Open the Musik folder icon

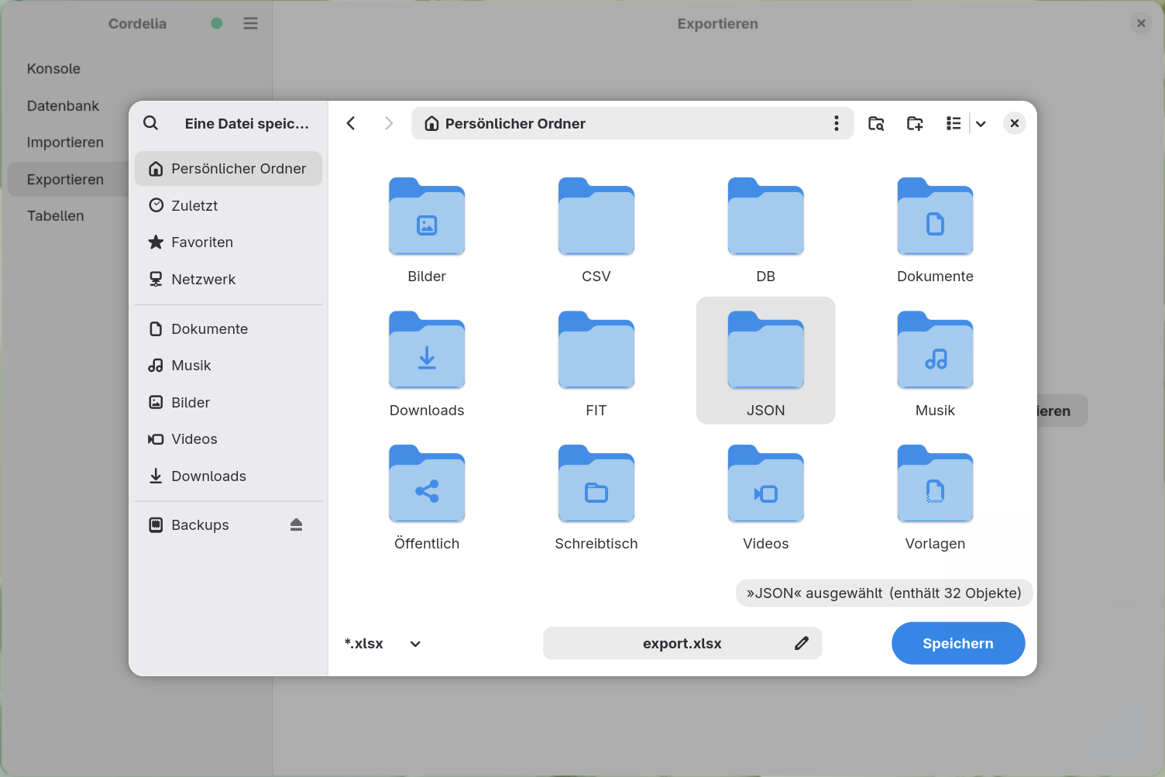point(935,363)
